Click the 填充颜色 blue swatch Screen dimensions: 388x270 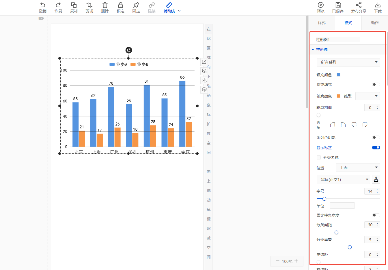click(x=339, y=75)
